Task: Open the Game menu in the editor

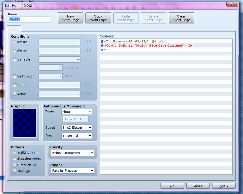Action: pyautogui.click(x=19, y=1)
